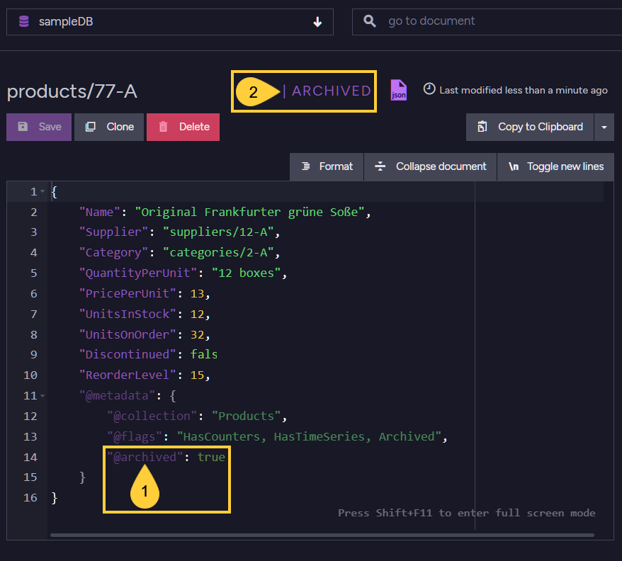Click the purple json file icon

(x=399, y=90)
